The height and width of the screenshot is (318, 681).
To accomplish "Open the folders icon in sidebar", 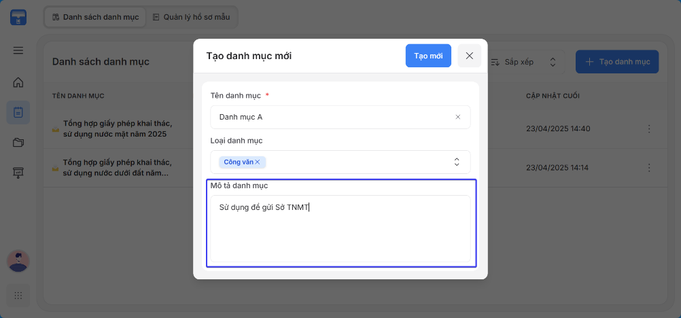I will pyautogui.click(x=18, y=143).
